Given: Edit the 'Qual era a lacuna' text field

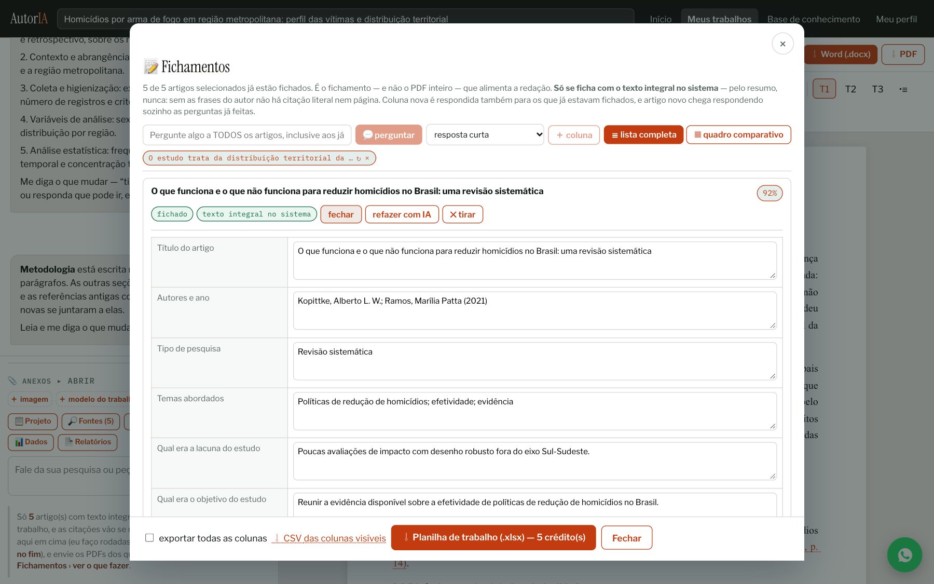Looking at the screenshot, I should pos(534,461).
